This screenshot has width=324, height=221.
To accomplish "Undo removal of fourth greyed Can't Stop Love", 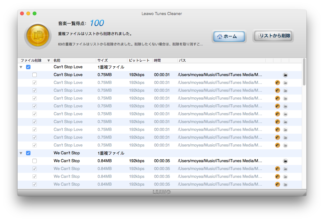I will pos(278,106).
